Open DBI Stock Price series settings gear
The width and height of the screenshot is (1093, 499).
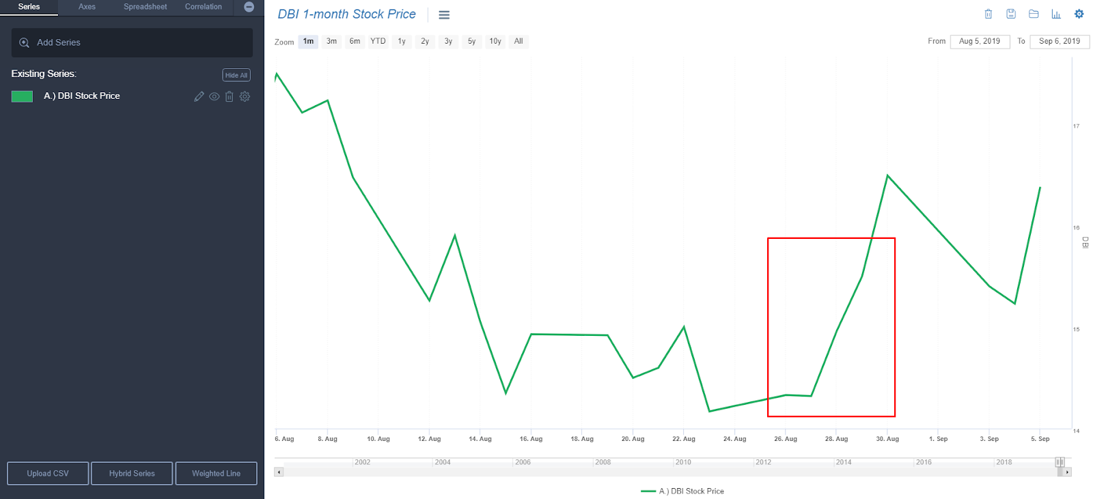[x=245, y=96]
